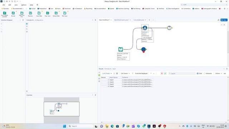Click the schedule icon beside Run
Image resolution: width=229 pixels, height=129 pixels.
pyautogui.click(x=219, y=20)
